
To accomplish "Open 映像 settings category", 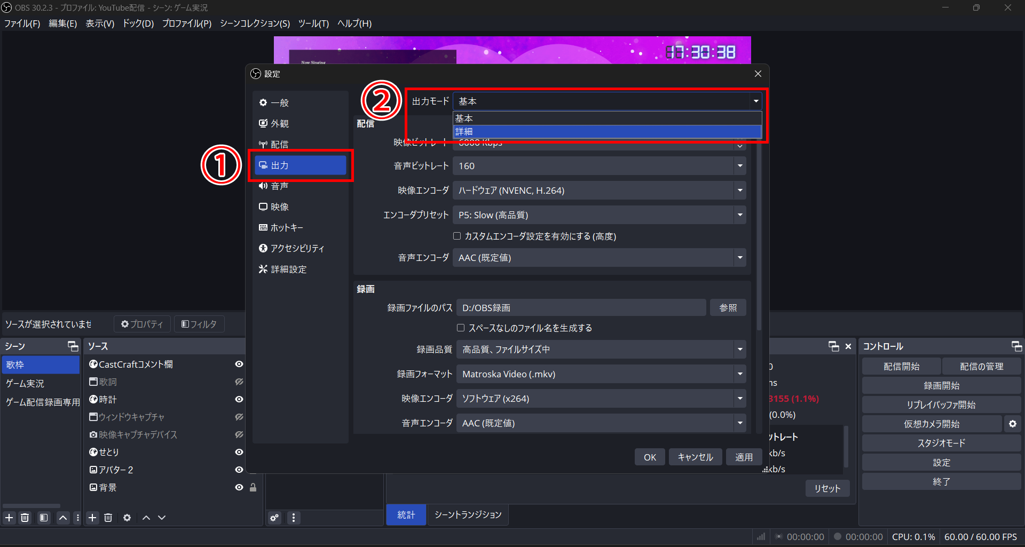I will pos(301,207).
